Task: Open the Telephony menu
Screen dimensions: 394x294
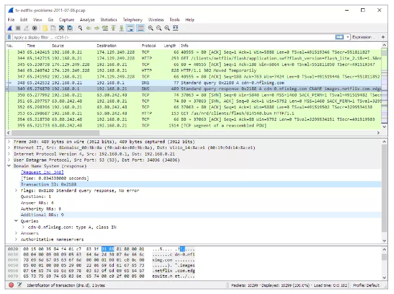Action: [132, 19]
